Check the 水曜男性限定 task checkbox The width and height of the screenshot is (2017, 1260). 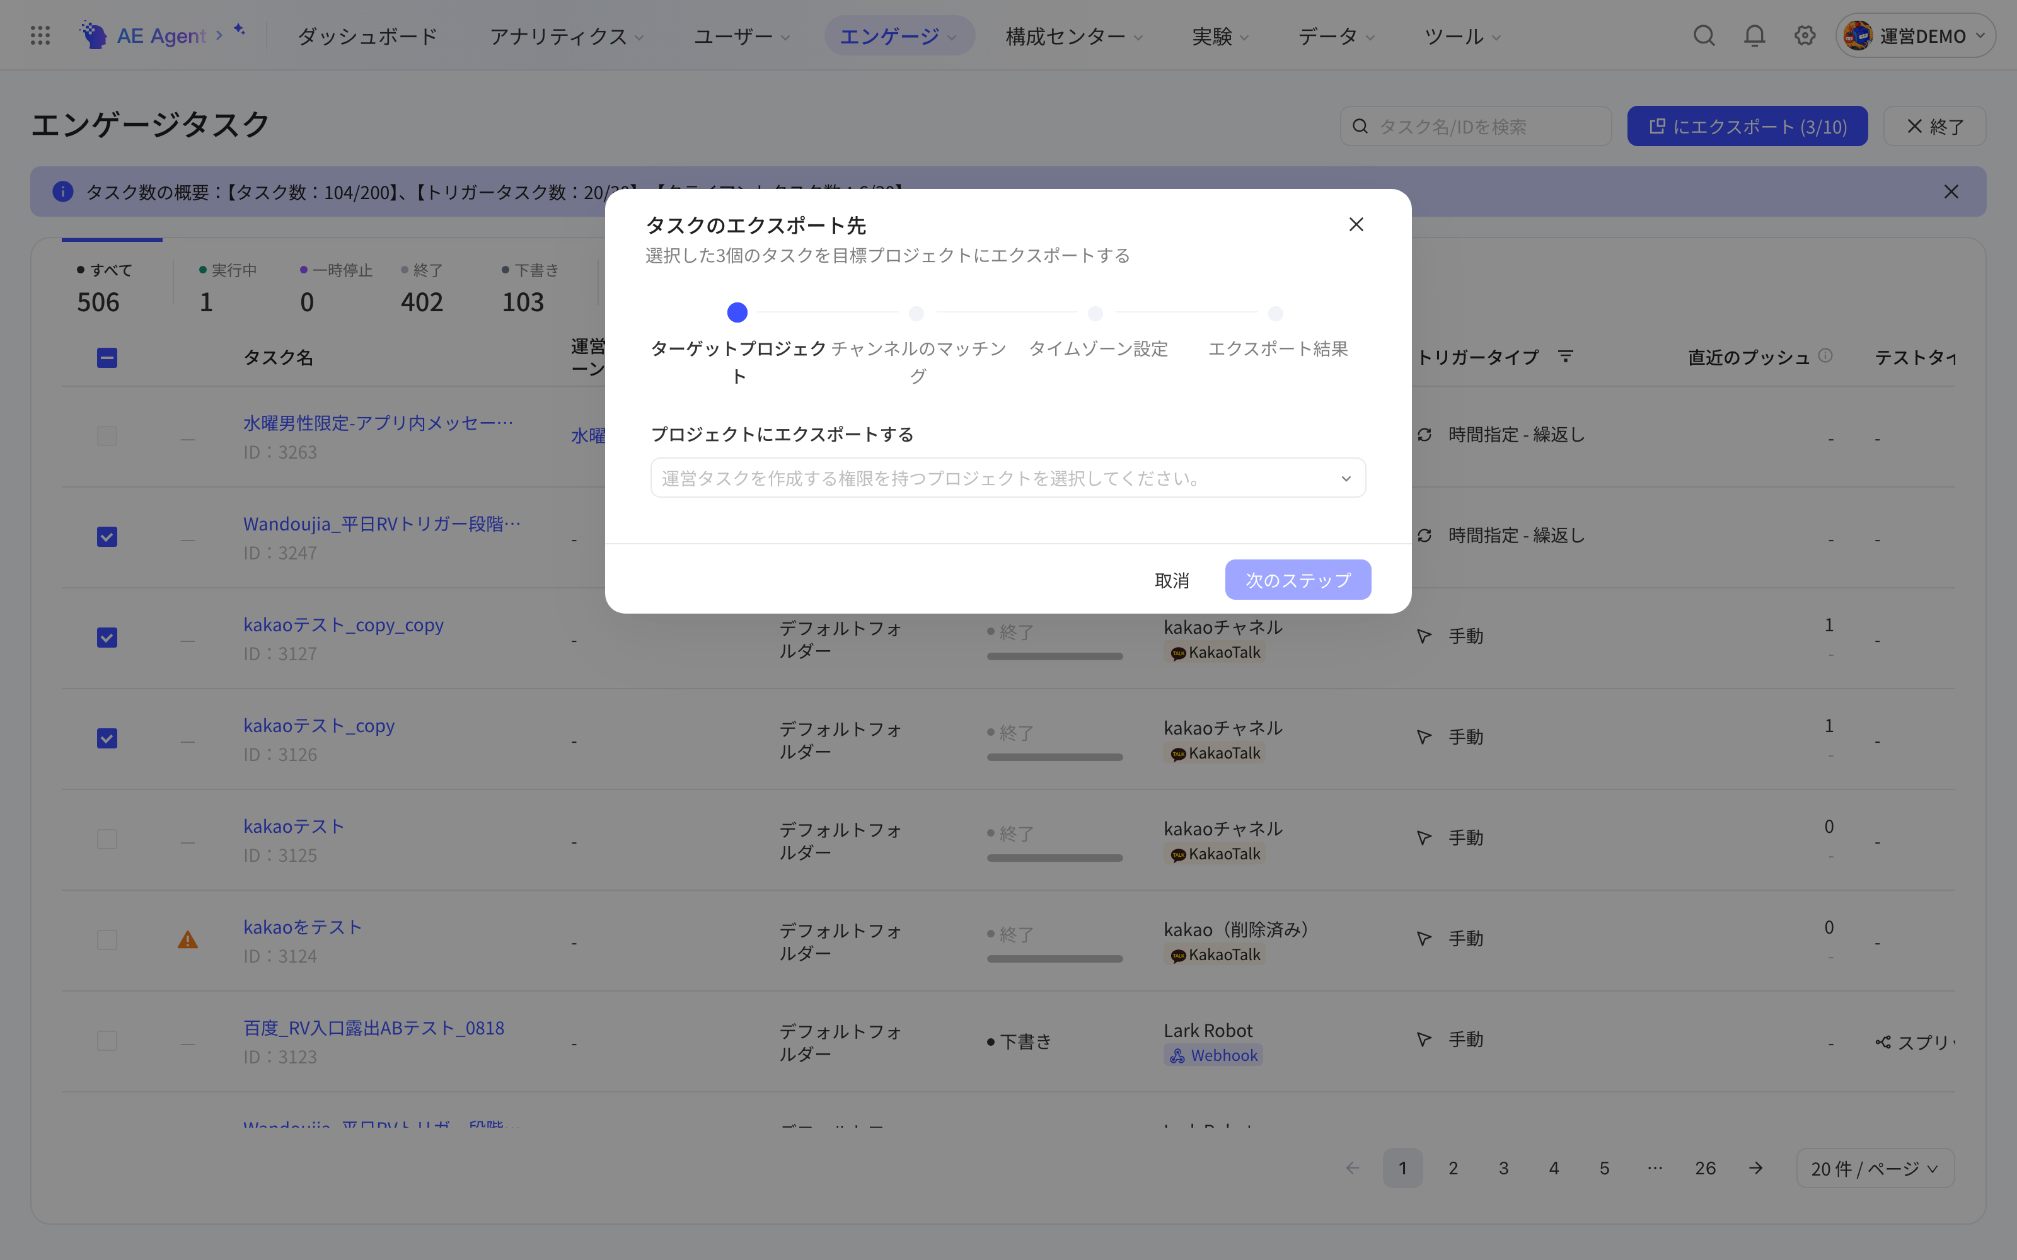coord(107,436)
